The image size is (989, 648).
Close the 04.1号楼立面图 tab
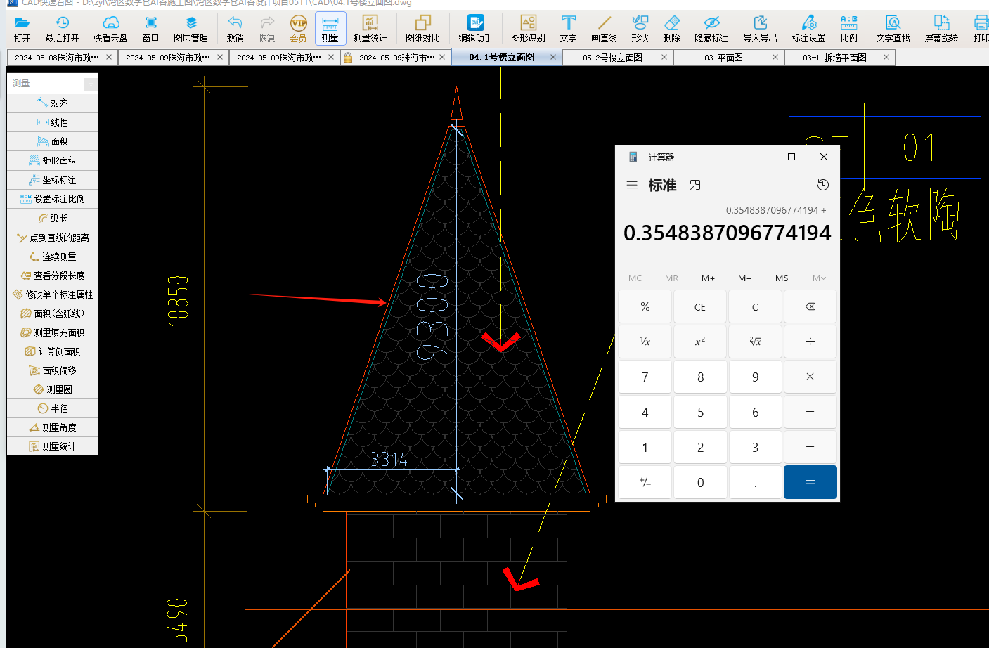(x=553, y=57)
